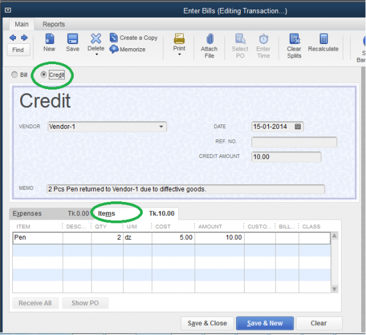Click the items table scroll up arrow
This screenshot has width=366, height=335.
(334, 236)
